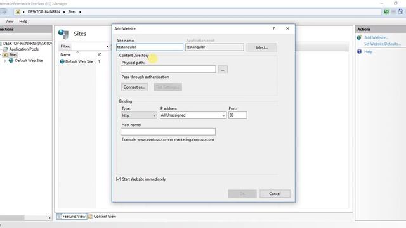Click the connections pane scroll right arrow
The image size is (406, 228).
(49, 218)
